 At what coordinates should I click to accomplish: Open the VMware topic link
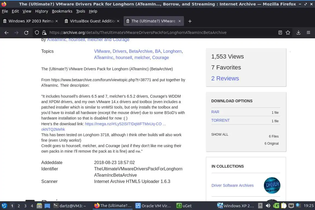coord(102,51)
